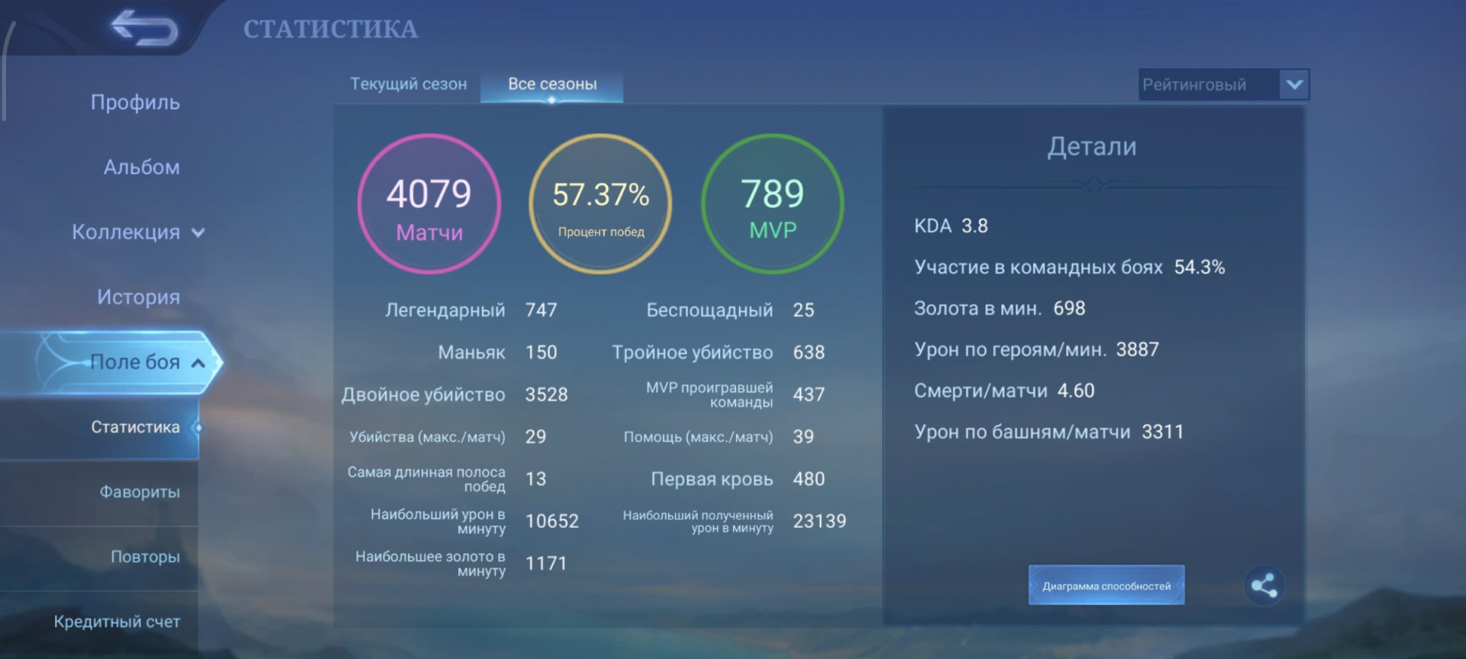Click Убийства (макс./матч) value 29
Viewport: 1466px width, 659px height.
click(x=536, y=437)
